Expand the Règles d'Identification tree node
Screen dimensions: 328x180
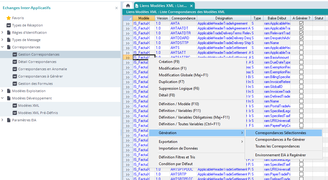[2, 33]
